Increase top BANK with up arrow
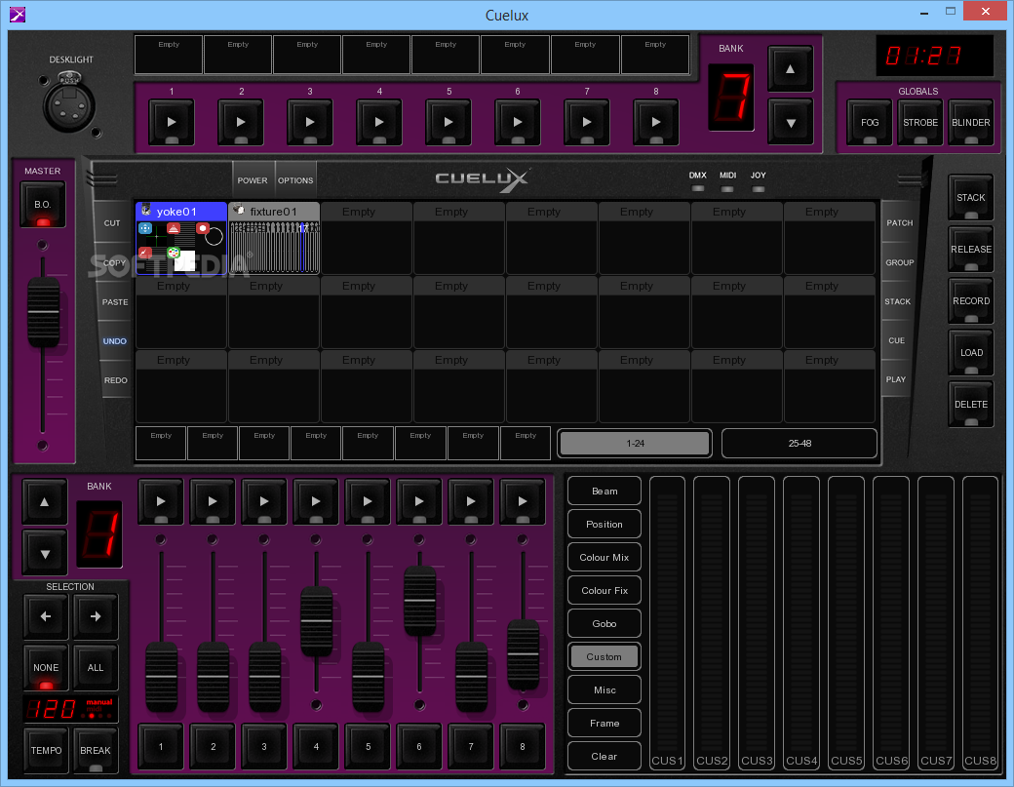The height and width of the screenshot is (787, 1014). pyautogui.click(x=791, y=69)
